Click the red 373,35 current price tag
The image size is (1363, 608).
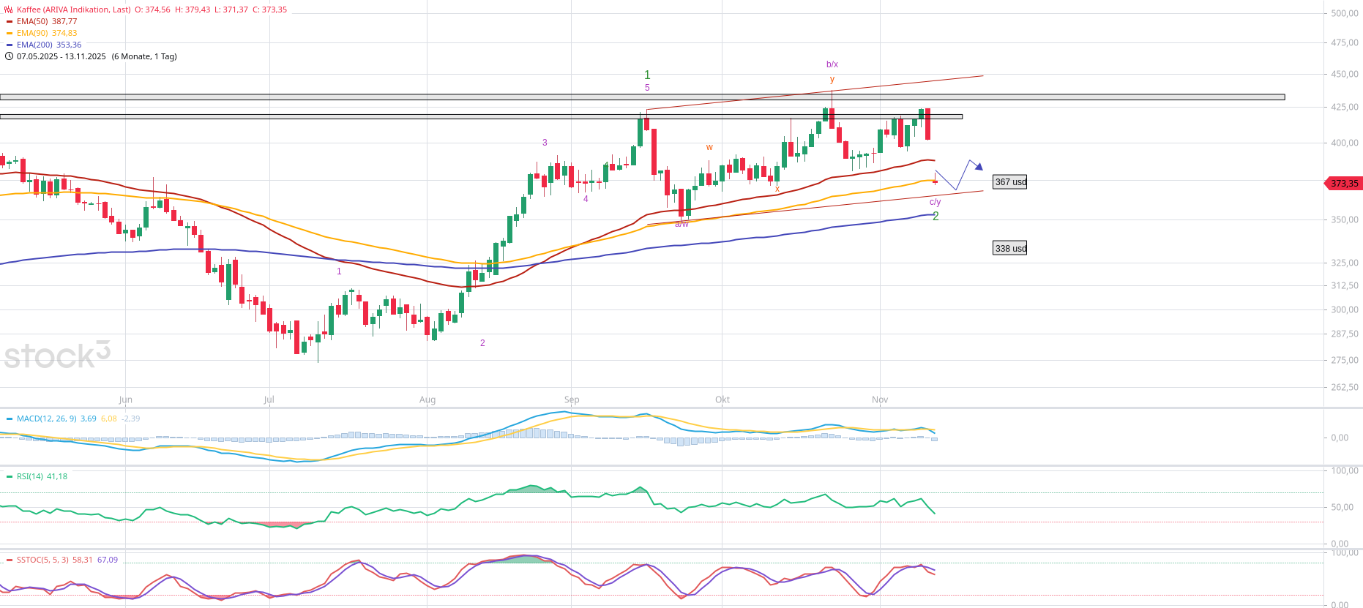(1344, 184)
